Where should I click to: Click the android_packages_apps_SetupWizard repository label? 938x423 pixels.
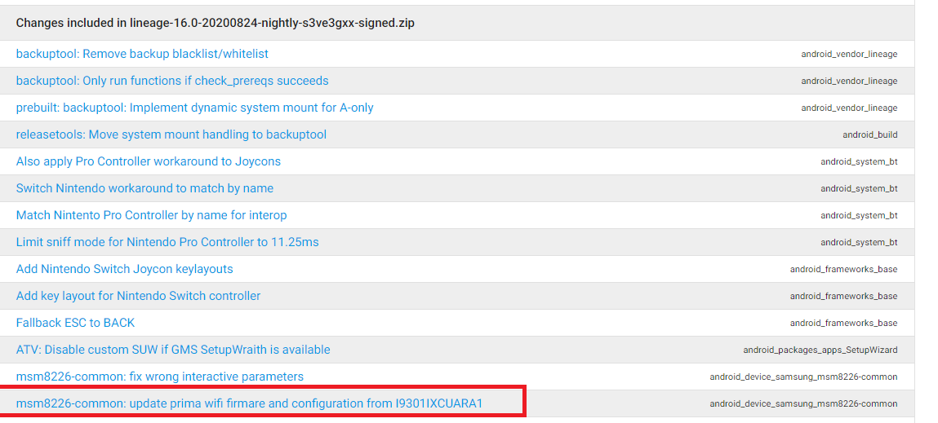820,350
